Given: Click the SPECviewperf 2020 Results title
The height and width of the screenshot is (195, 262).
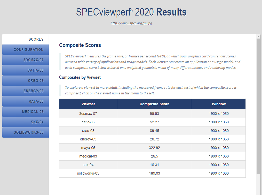Looking at the screenshot, I should pos(131,12).
